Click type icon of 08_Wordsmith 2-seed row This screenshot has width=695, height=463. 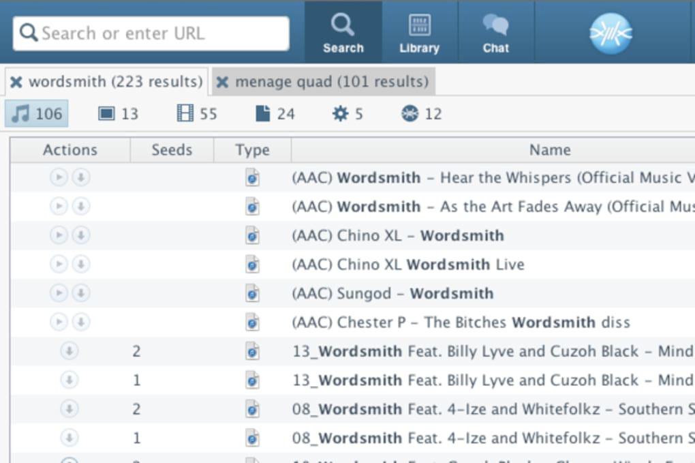(x=252, y=409)
